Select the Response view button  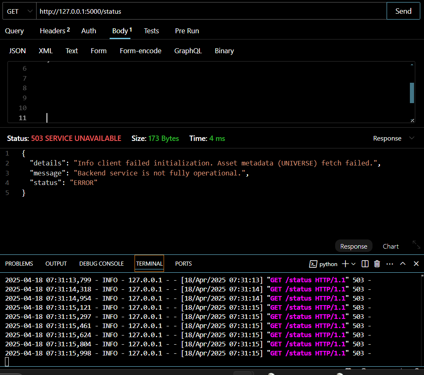pyautogui.click(x=354, y=247)
